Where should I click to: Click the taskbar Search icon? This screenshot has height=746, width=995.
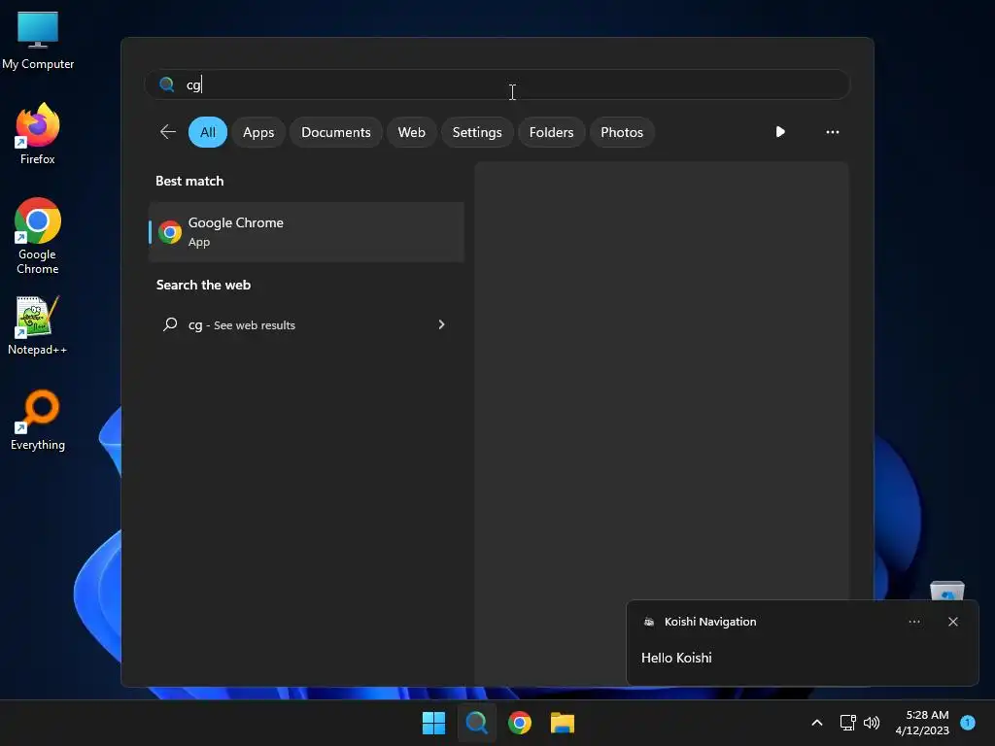476,723
